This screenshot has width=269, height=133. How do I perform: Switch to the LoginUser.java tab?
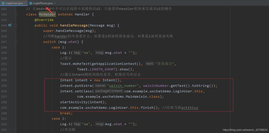point(14,3)
